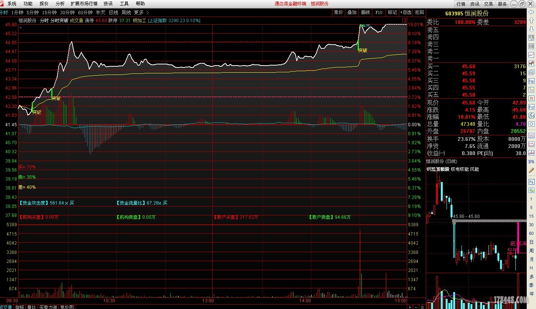Image resolution: width=536 pixels, height=309 pixels.
Task: Click the 标记 mark button
Action: (x=392, y=12)
